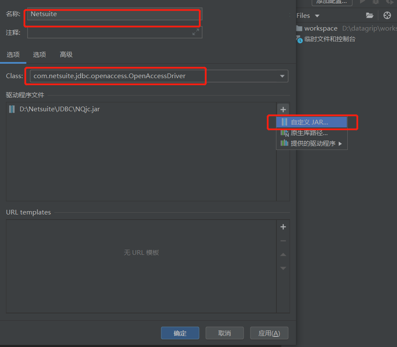Open the Files view switcher dropdown
The height and width of the screenshot is (347, 397).
click(x=317, y=15)
